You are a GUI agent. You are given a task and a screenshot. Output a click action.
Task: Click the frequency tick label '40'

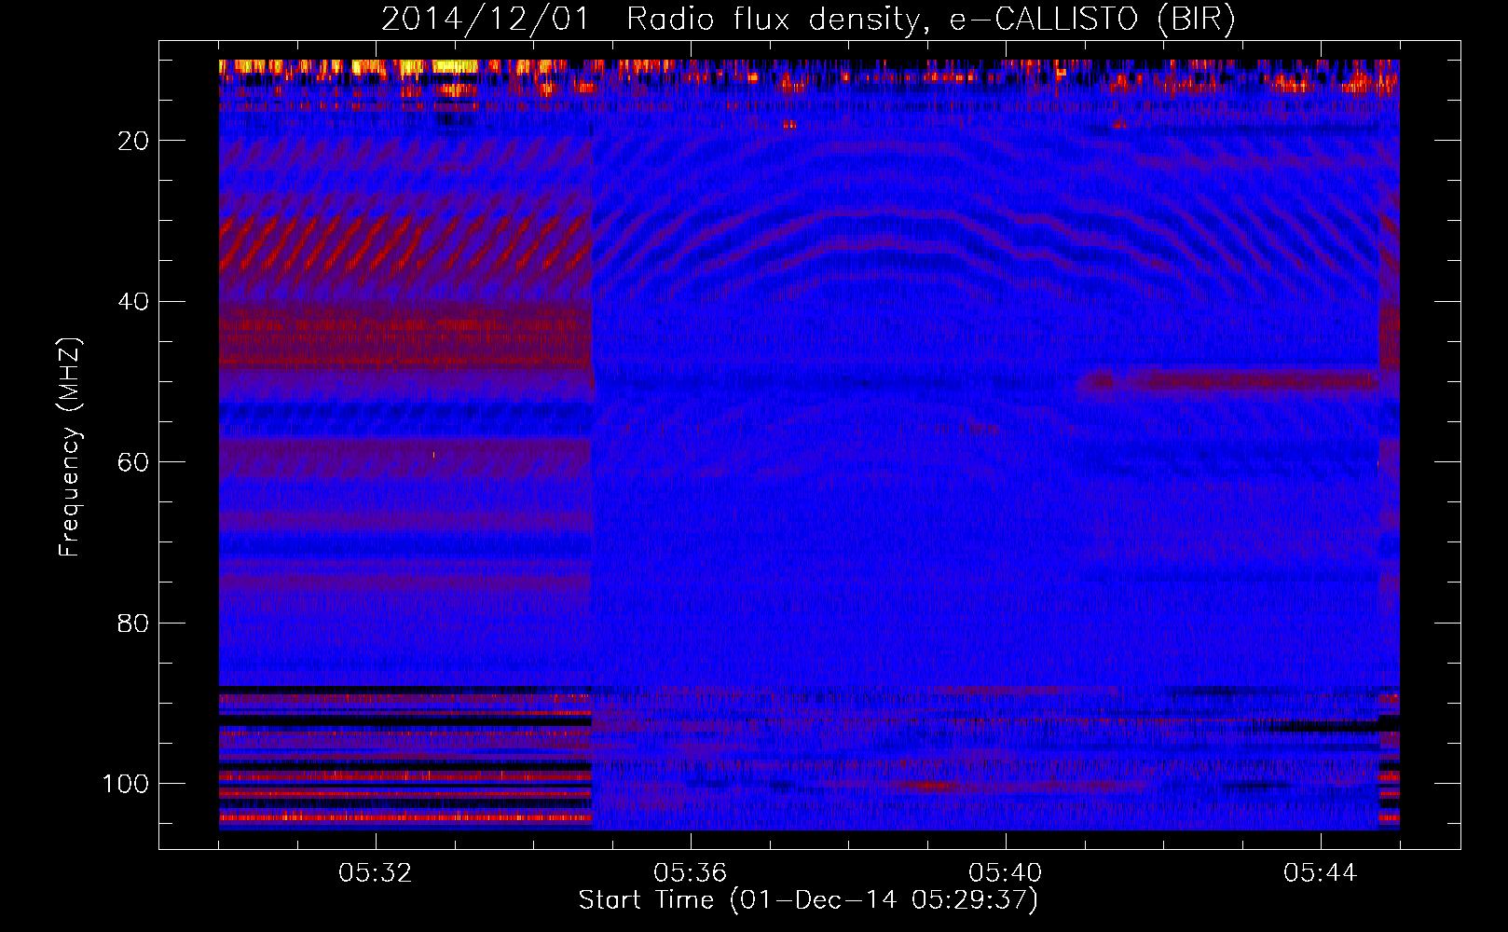tap(133, 302)
